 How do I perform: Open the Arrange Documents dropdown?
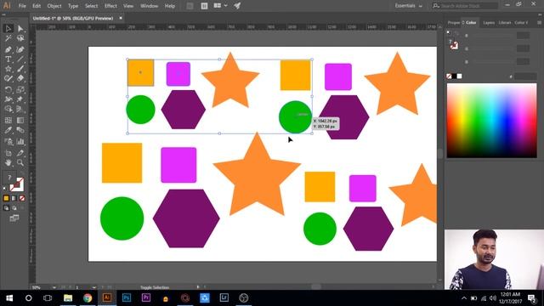[x=221, y=6]
